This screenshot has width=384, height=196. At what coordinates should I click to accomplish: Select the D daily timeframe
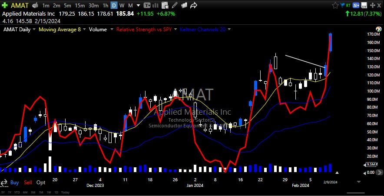click(114, 5)
